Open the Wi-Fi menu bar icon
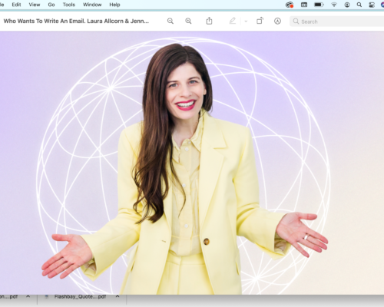Viewport: 384px width, 307px height. 334,5
